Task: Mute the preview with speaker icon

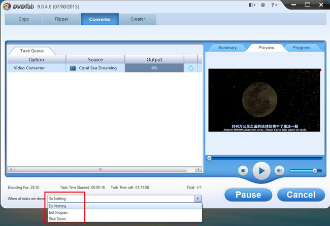Action: 279,171
